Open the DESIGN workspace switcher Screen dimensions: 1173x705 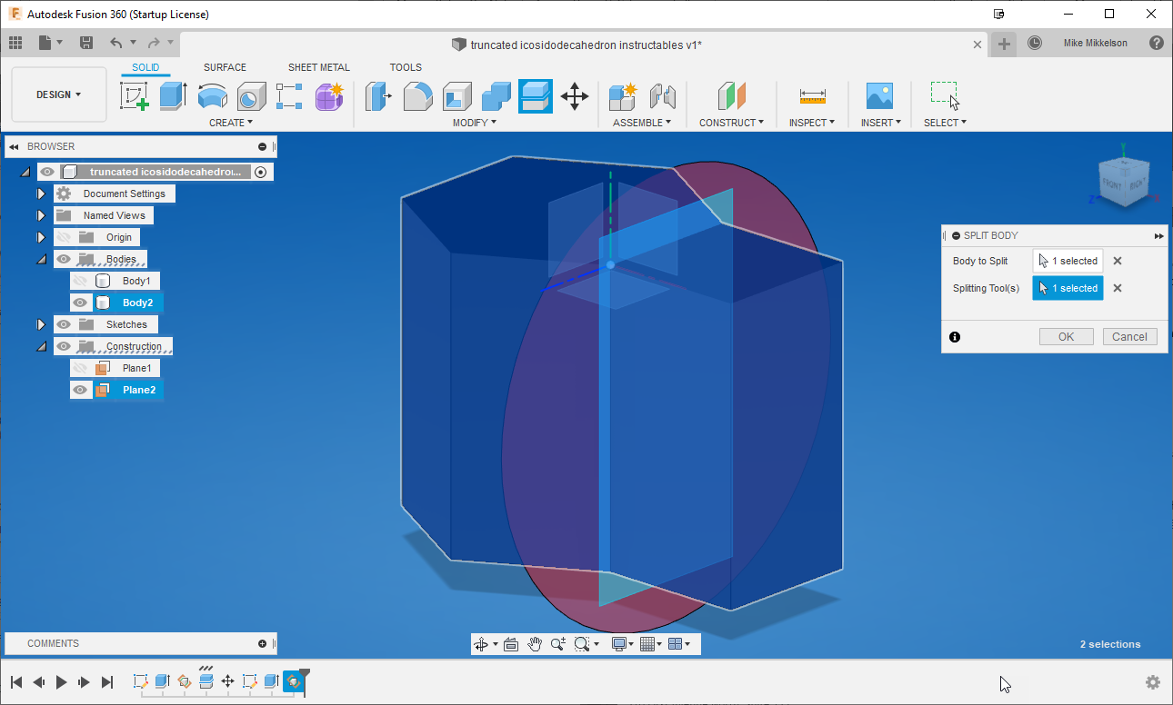pyautogui.click(x=58, y=94)
